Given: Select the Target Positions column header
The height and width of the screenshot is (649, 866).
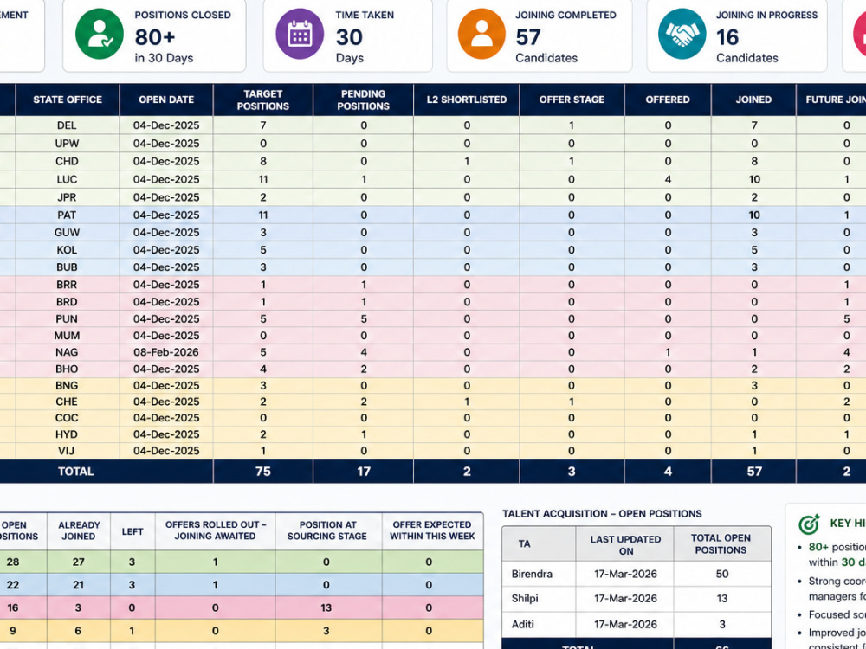Looking at the screenshot, I should pyautogui.click(x=263, y=100).
